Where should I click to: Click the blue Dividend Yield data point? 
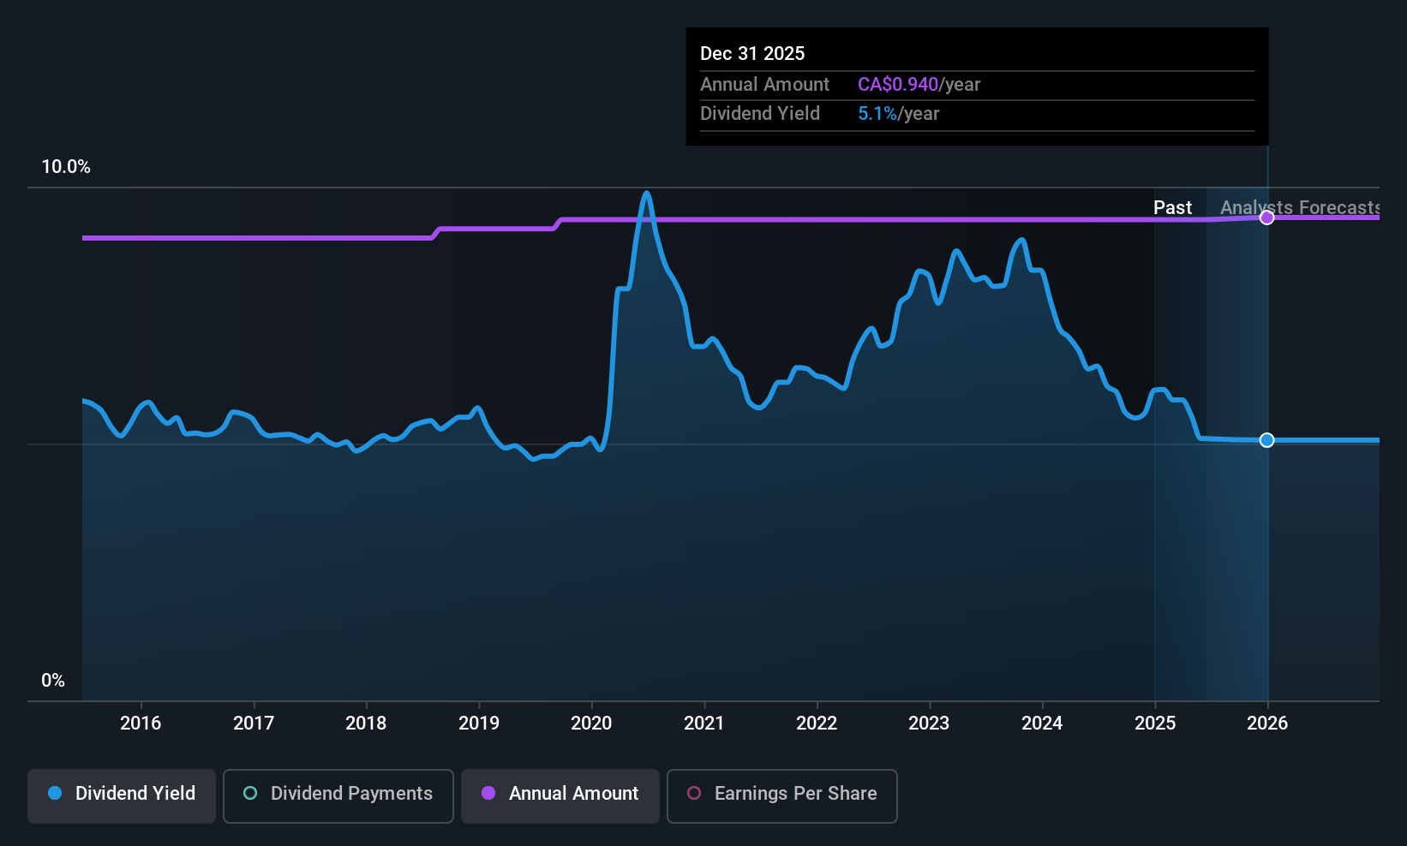pos(1267,440)
